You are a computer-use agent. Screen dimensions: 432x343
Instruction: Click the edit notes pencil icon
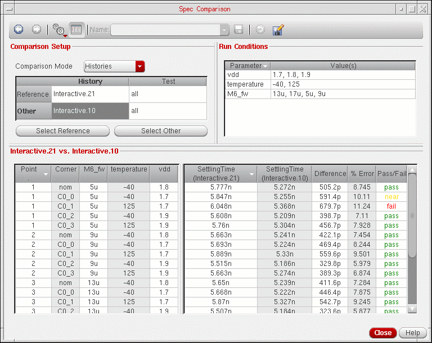pos(277,29)
